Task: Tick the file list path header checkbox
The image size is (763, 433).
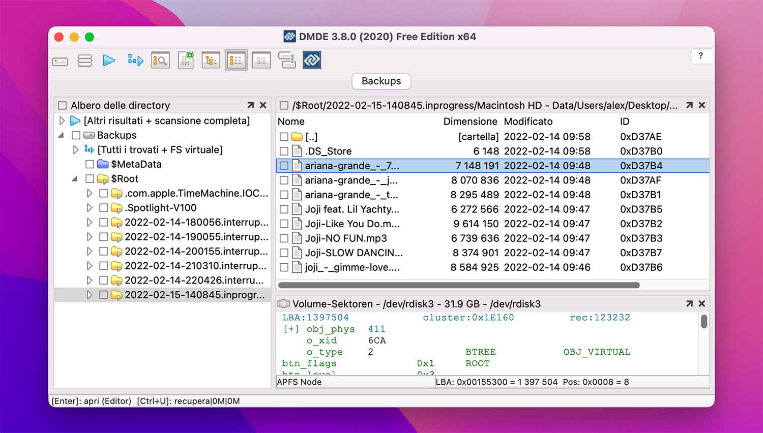Action: (x=284, y=105)
